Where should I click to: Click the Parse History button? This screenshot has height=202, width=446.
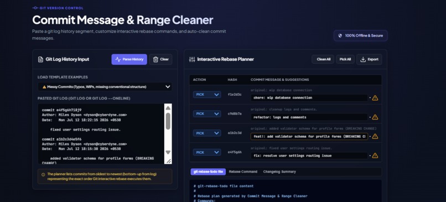[x=129, y=59]
